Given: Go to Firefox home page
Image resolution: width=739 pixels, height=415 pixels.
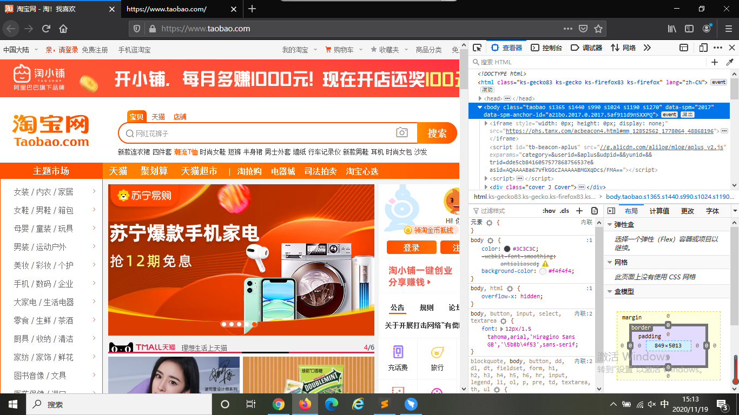Looking at the screenshot, I should 63,29.
